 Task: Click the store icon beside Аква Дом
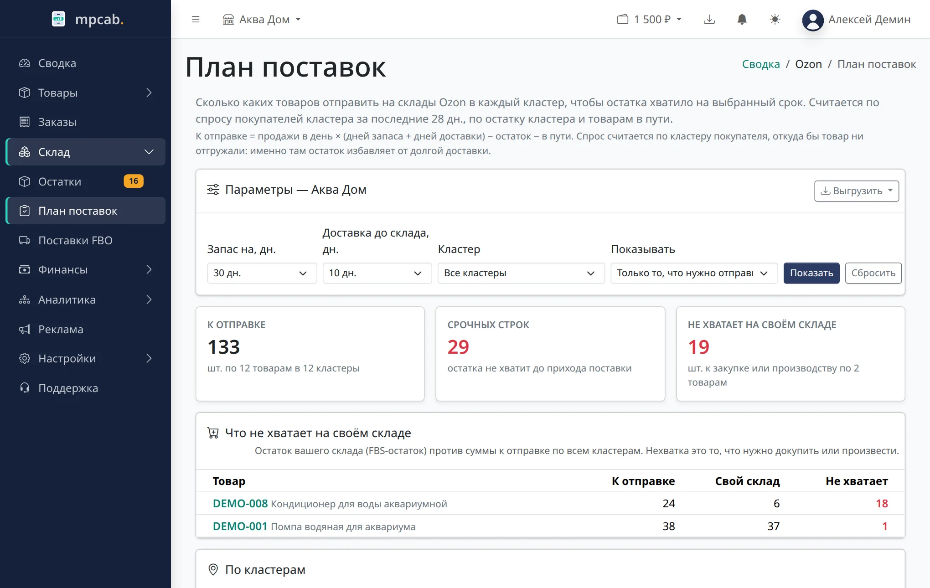pos(228,19)
